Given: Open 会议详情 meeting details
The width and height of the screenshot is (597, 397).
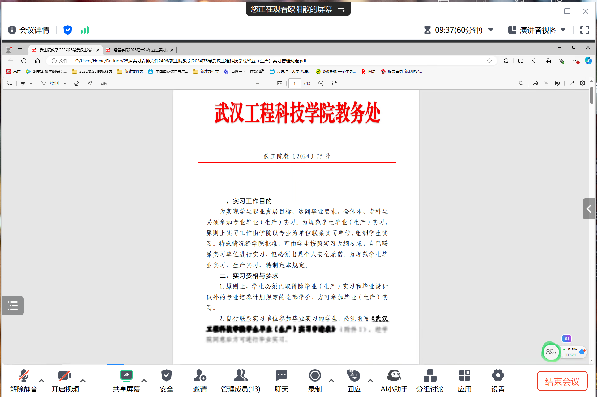Looking at the screenshot, I should pyautogui.click(x=29, y=30).
